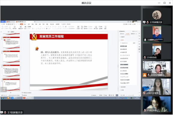The width and height of the screenshot is (173, 115).
Task: Close the right side task pane
Action: (x=137, y=31)
